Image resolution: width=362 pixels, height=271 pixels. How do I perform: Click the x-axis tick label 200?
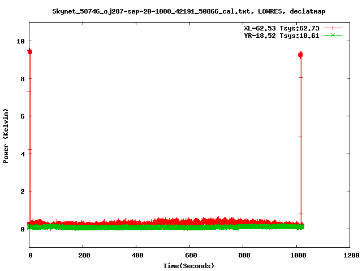coord(84,255)
